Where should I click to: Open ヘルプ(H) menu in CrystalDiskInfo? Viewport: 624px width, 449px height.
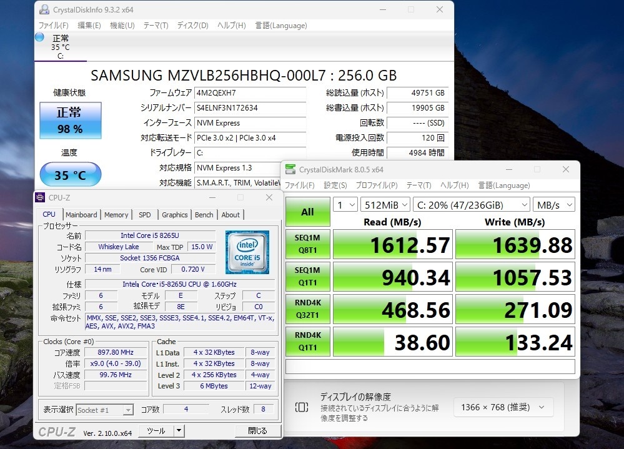coord(231,26)
